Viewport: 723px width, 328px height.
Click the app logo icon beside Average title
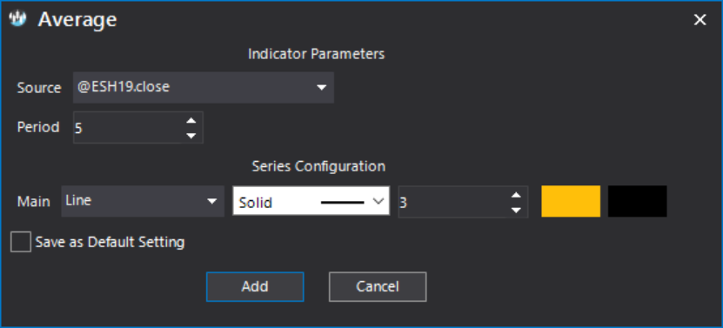point(18,20)
